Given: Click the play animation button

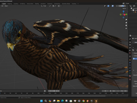Looking at the screenshot, I should pyautogui.click(x=55, y=91).
